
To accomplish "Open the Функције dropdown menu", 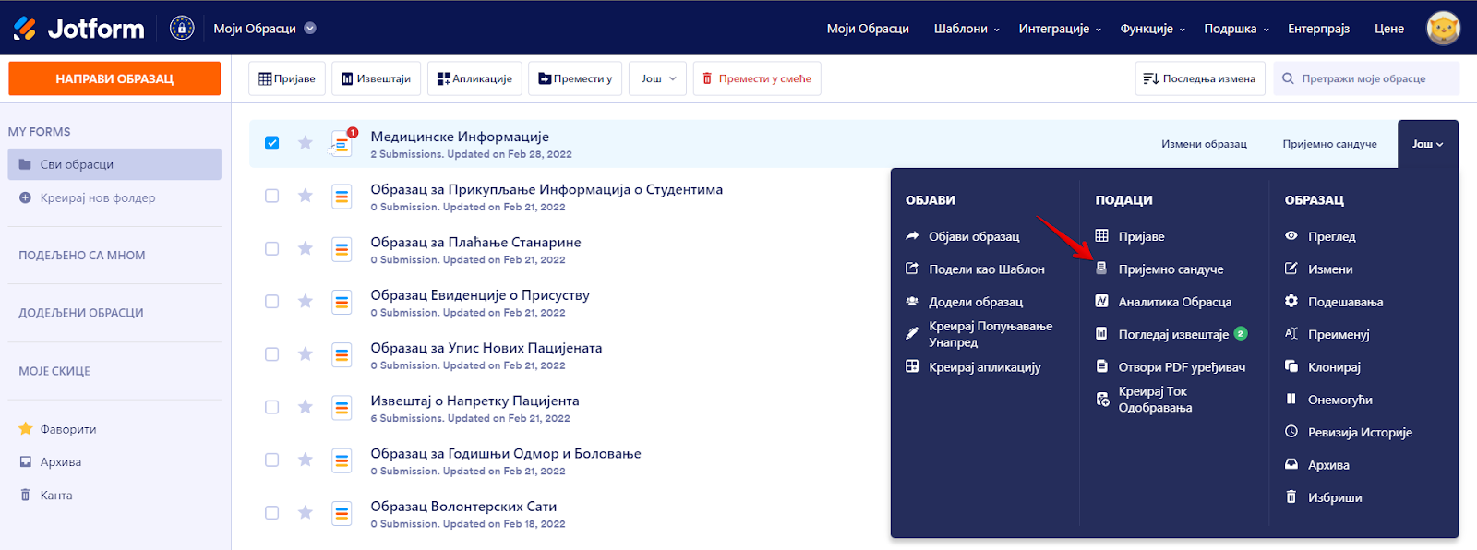I will click(1152, 29).
